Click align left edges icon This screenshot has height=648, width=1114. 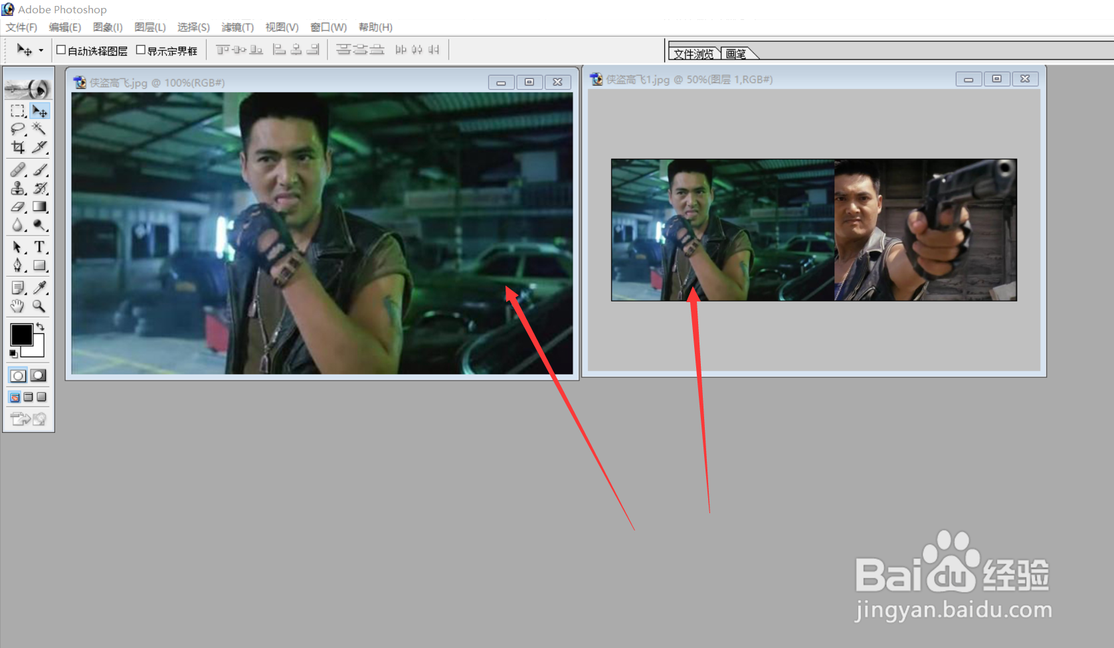click(x=280, y=50)
